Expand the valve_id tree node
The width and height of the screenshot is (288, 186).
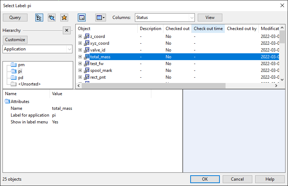pos(80,50)
